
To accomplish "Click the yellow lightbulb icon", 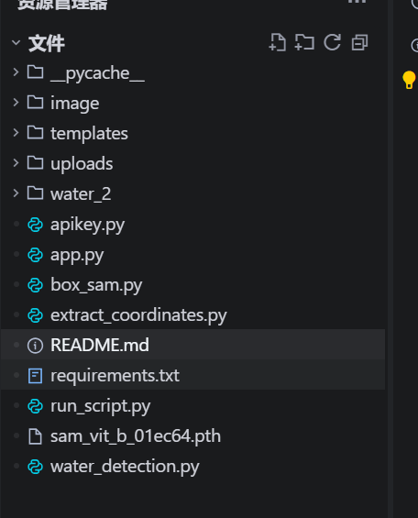I will tap(409, 80).
